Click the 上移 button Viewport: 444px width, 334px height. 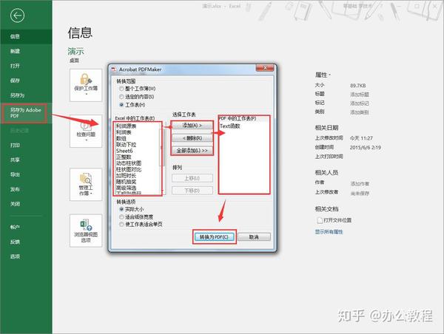pyautogui.click(x=192, y=178)
